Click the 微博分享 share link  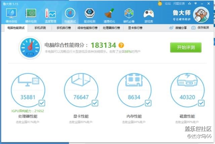(x=178, y=28)
